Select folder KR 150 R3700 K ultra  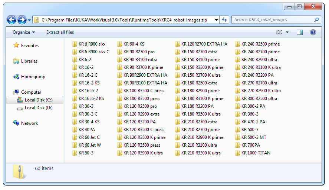(198, 75)
